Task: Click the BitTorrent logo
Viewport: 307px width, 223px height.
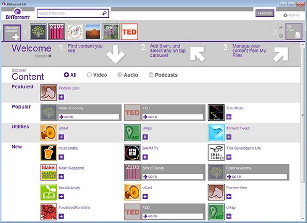Action: (x=17, y=14)
